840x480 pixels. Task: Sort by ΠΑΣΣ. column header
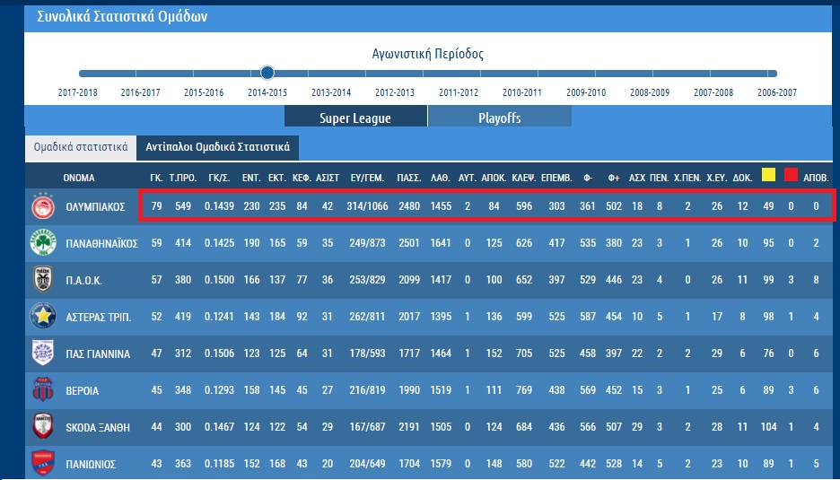pyautogui.click(x=409, y=178)
